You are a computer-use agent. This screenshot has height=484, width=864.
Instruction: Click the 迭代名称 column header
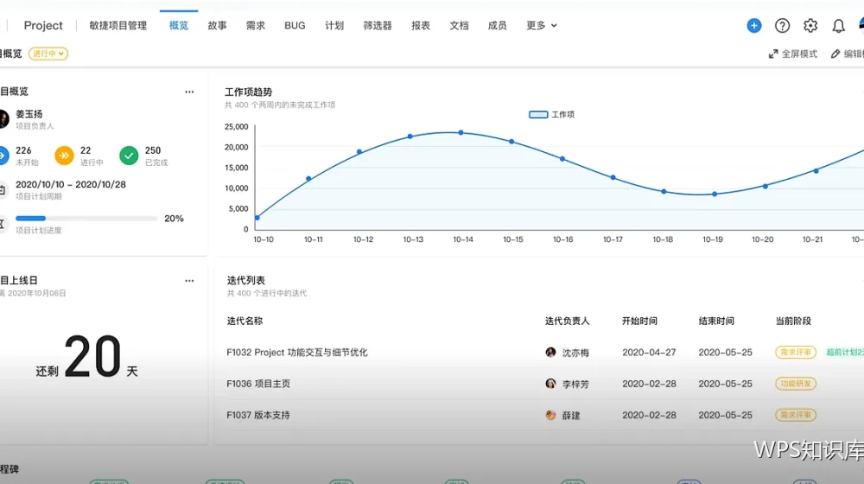pyautogui.click(x=245, y=321)
